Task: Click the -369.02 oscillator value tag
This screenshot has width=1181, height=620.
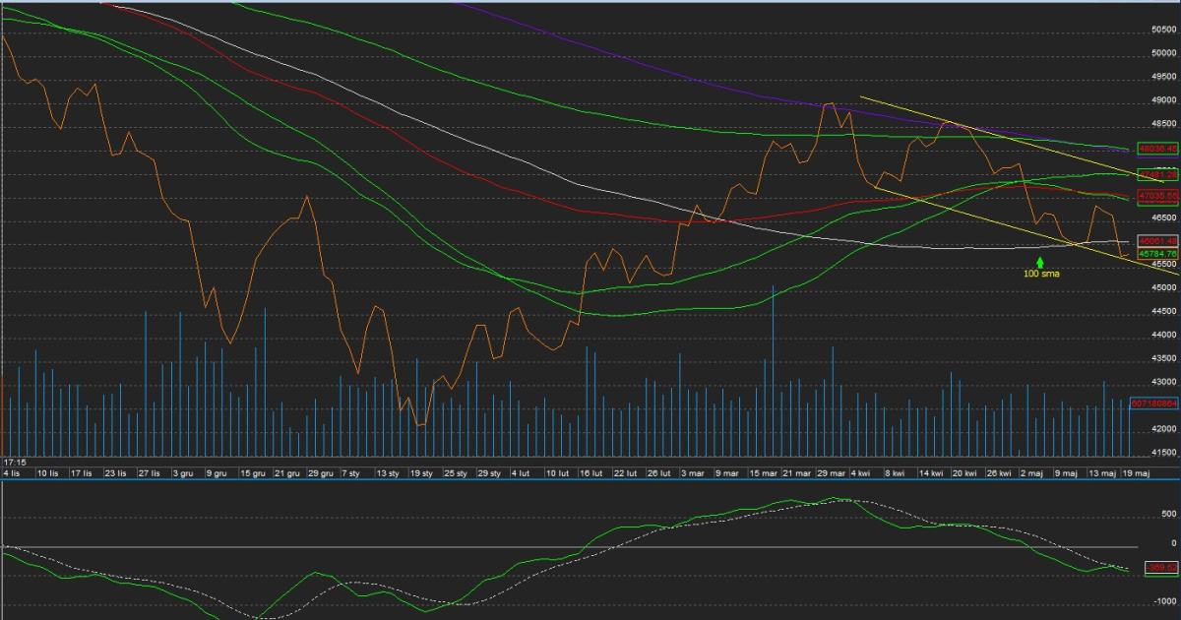Action: click(x=1162, y=568)
